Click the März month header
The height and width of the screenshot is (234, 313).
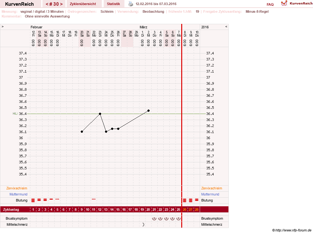click(143, 27)
